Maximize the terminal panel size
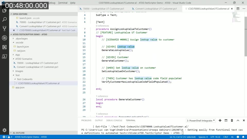The height and width of the screenshot is (139, 247). (x=238, y=120)
